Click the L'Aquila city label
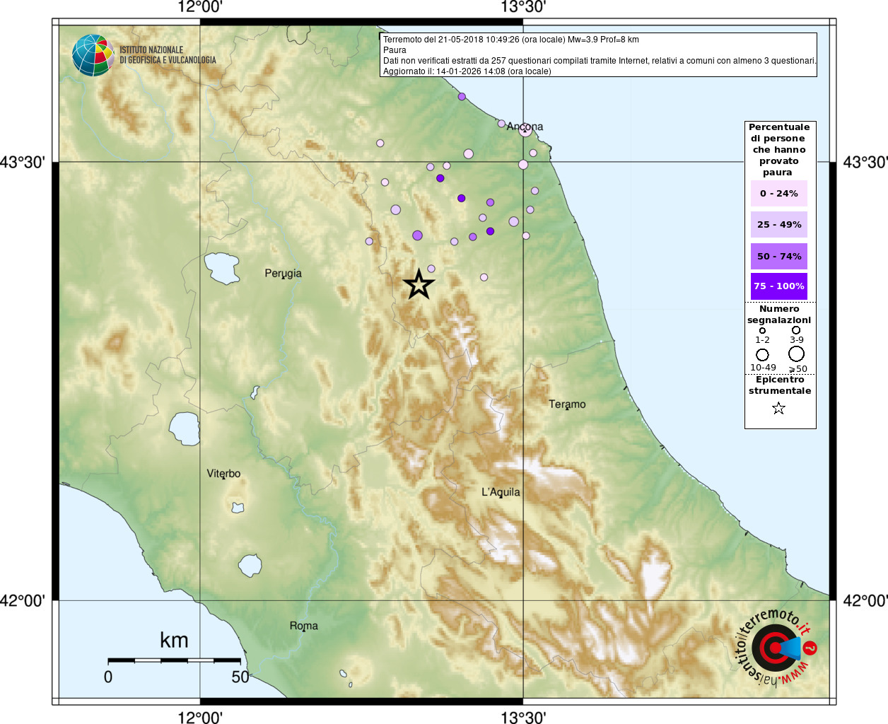Viewport: 888px width, 724px height. (501, 492)
